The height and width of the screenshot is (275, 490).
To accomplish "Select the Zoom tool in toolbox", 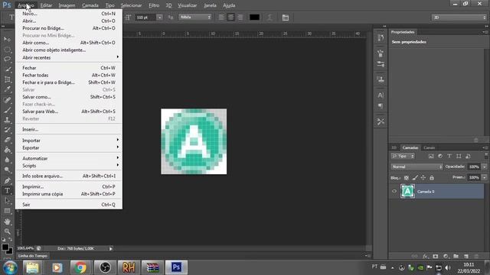I will [x=7, y=231].
